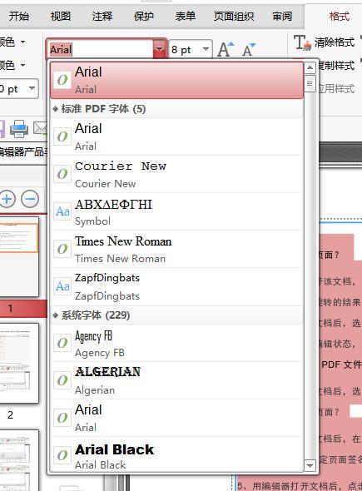
Task: Click the zoom out minus icon
Action: coord(30,199)
